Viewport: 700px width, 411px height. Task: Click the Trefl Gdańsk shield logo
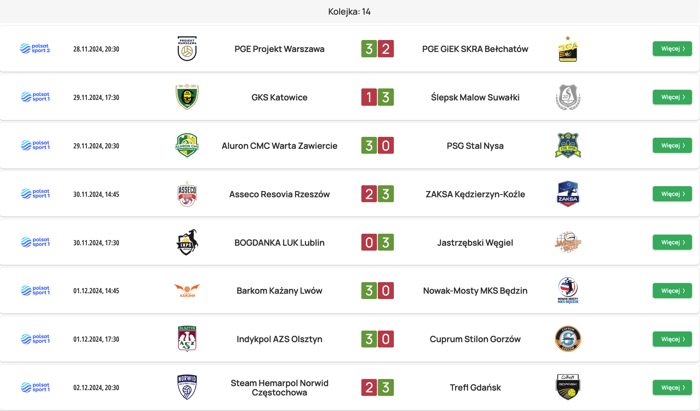[568, 387]
